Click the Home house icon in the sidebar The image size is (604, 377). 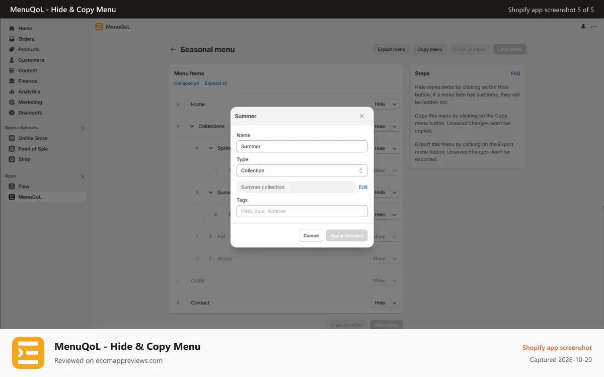12,28
